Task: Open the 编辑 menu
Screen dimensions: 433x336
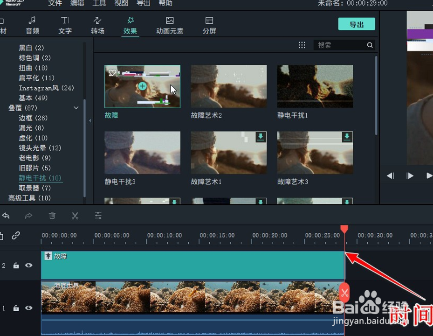Action: click(x=77, y=3)
